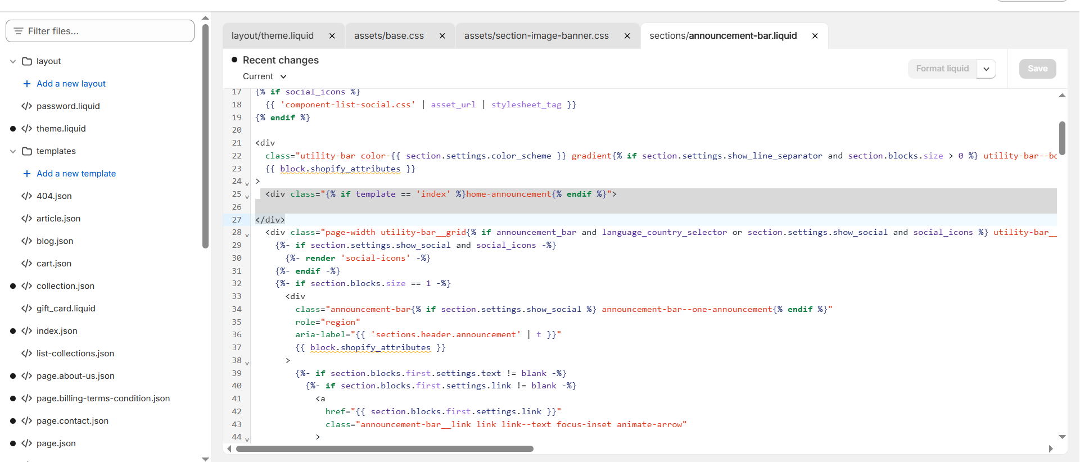The height and width of the screenshot is (462, 1080).
Task: Switch to the assets/base.css tab
Action: pyautogui.click(x=388, y=36)
